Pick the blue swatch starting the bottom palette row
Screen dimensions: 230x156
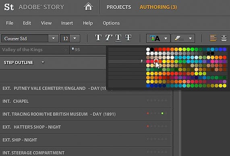tap(148, 86)
